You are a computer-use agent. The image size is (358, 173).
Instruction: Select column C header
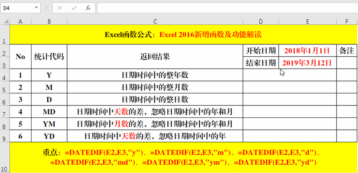155,22
